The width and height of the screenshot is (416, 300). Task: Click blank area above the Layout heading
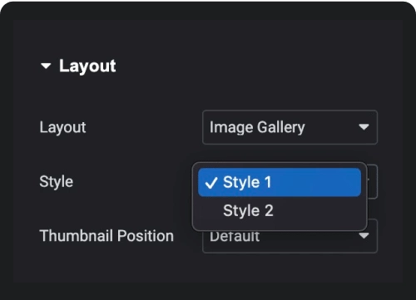[x=208, y=37]
